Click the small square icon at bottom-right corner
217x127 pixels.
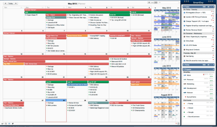pyautogui.click(x=178, y=124)
